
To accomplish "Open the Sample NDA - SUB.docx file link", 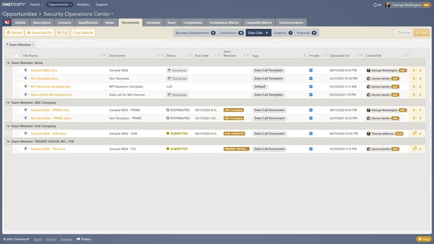I will 48,134.
